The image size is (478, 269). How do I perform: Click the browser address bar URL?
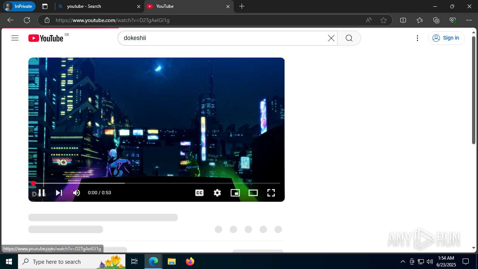click(113, 20)
